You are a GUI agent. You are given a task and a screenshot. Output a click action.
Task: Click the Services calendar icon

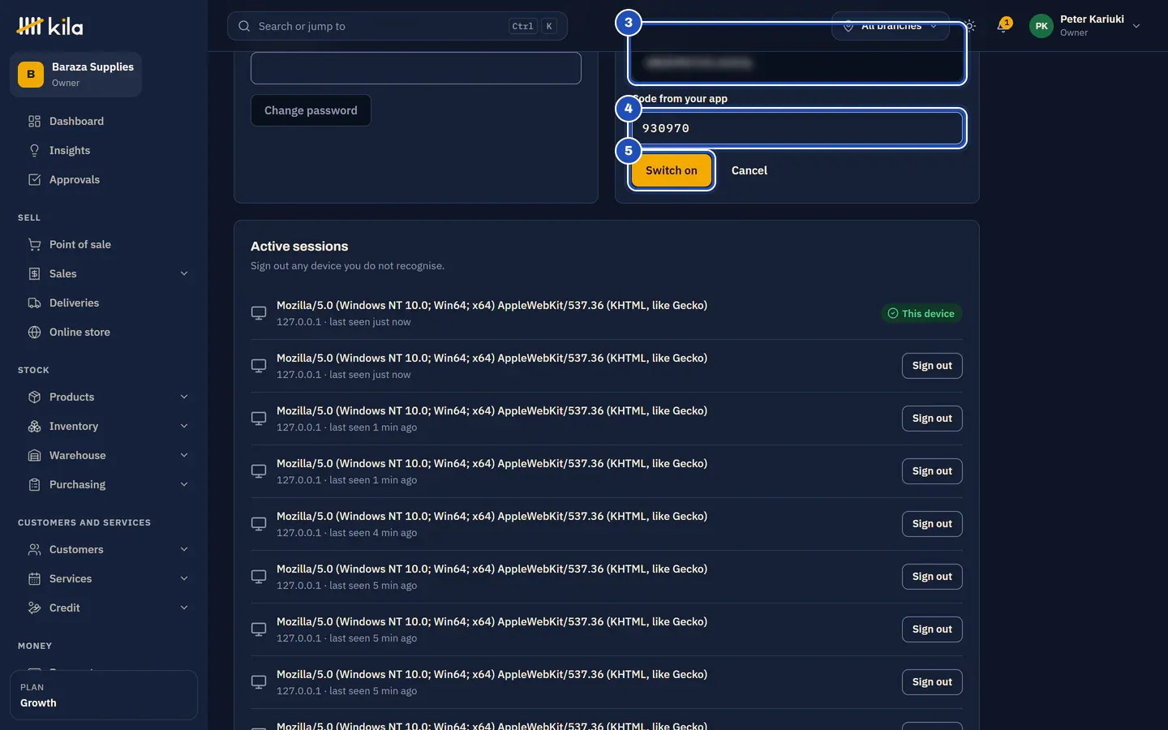pyautogui.click(x=34, y=578)
